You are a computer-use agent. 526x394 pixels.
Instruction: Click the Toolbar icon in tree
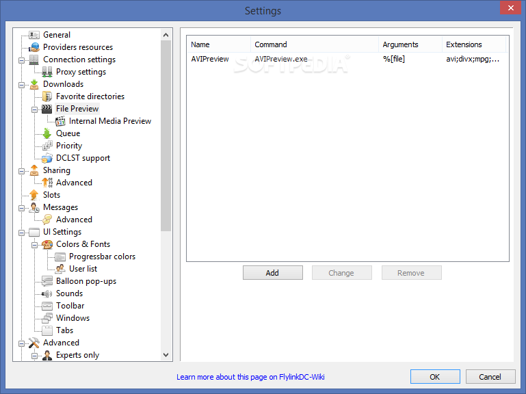click(x=47, y=306)
